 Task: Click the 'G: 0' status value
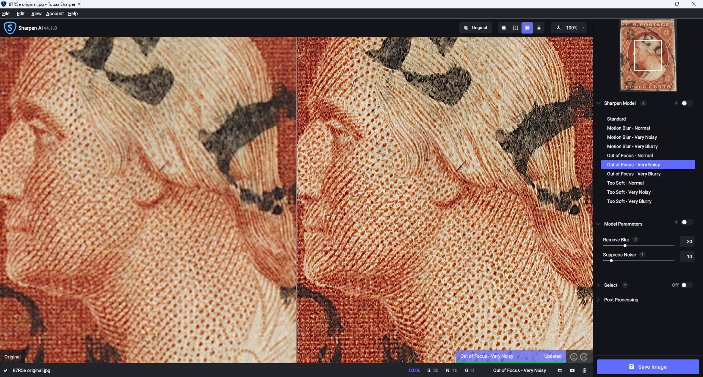click(x=469, y=370)
